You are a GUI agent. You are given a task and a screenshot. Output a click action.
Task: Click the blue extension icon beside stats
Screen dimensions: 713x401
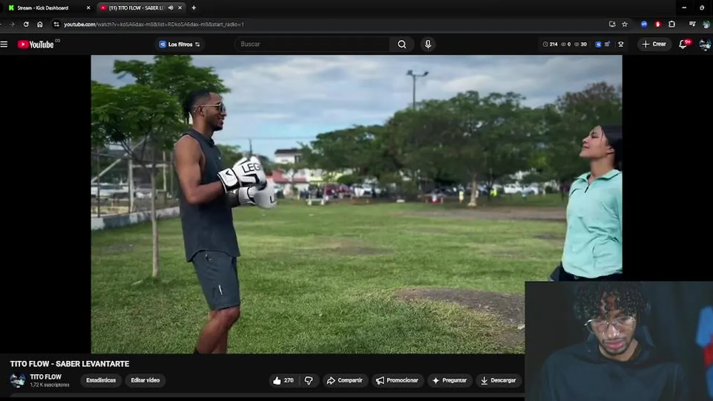tap(598, 44)
